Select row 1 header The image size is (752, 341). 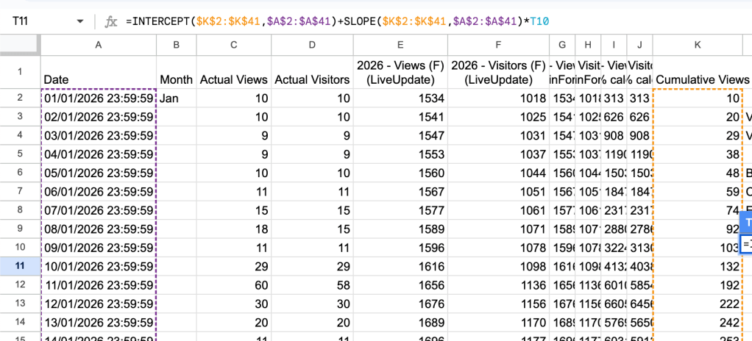click(x=20, y=72)
